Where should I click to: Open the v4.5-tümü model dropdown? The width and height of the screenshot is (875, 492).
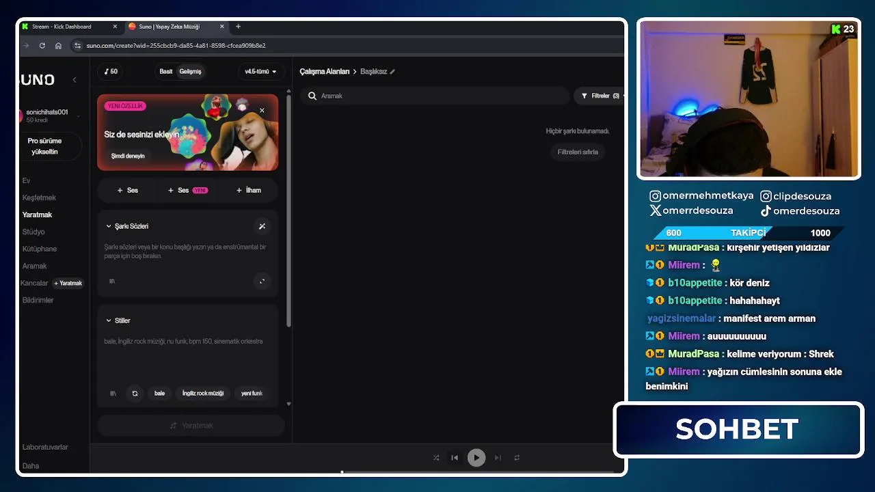point(260,71)
